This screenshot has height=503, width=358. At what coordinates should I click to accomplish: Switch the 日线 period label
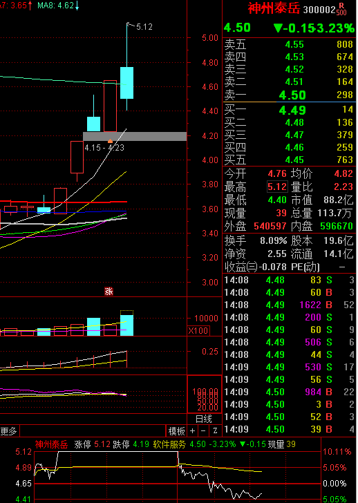coord(204,419)
